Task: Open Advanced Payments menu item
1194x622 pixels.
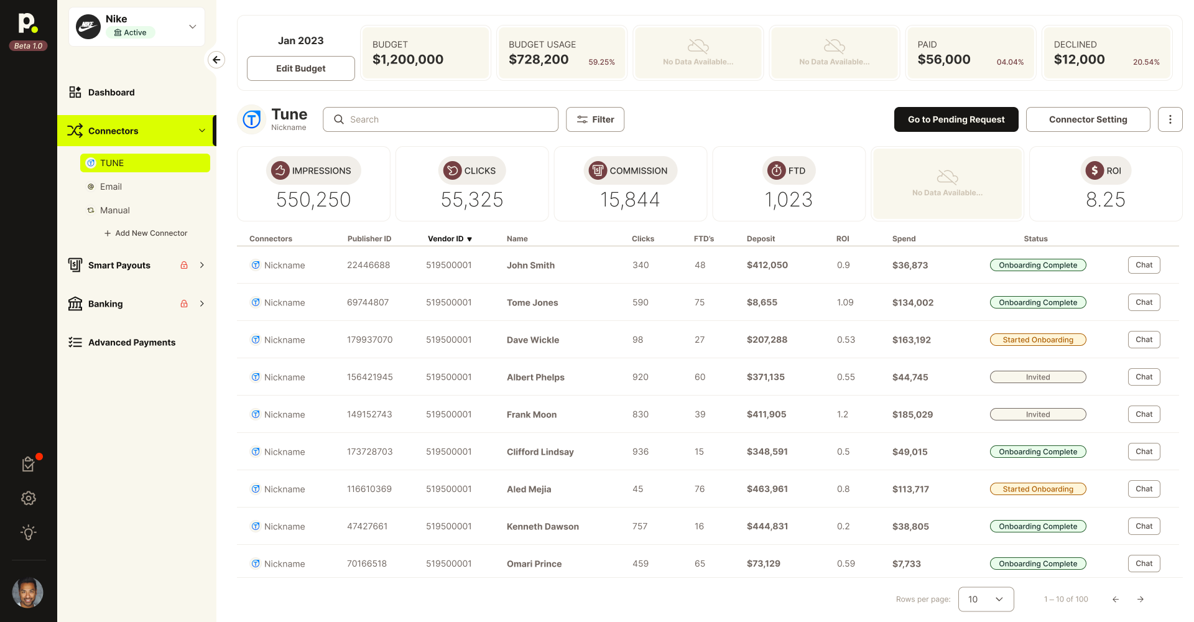Action: click(x=131, y=342)
